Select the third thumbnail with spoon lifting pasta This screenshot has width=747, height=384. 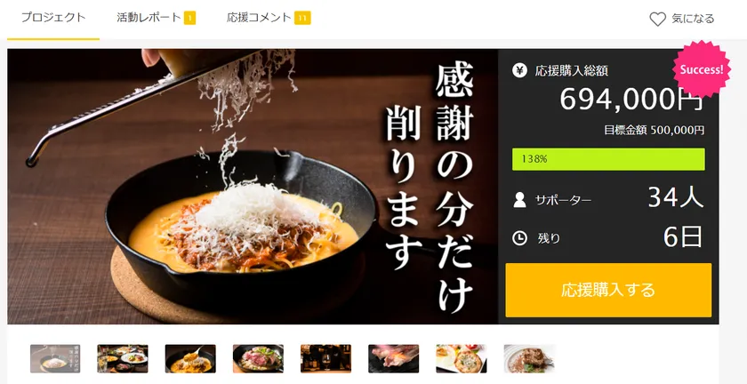tap(190, 359)
